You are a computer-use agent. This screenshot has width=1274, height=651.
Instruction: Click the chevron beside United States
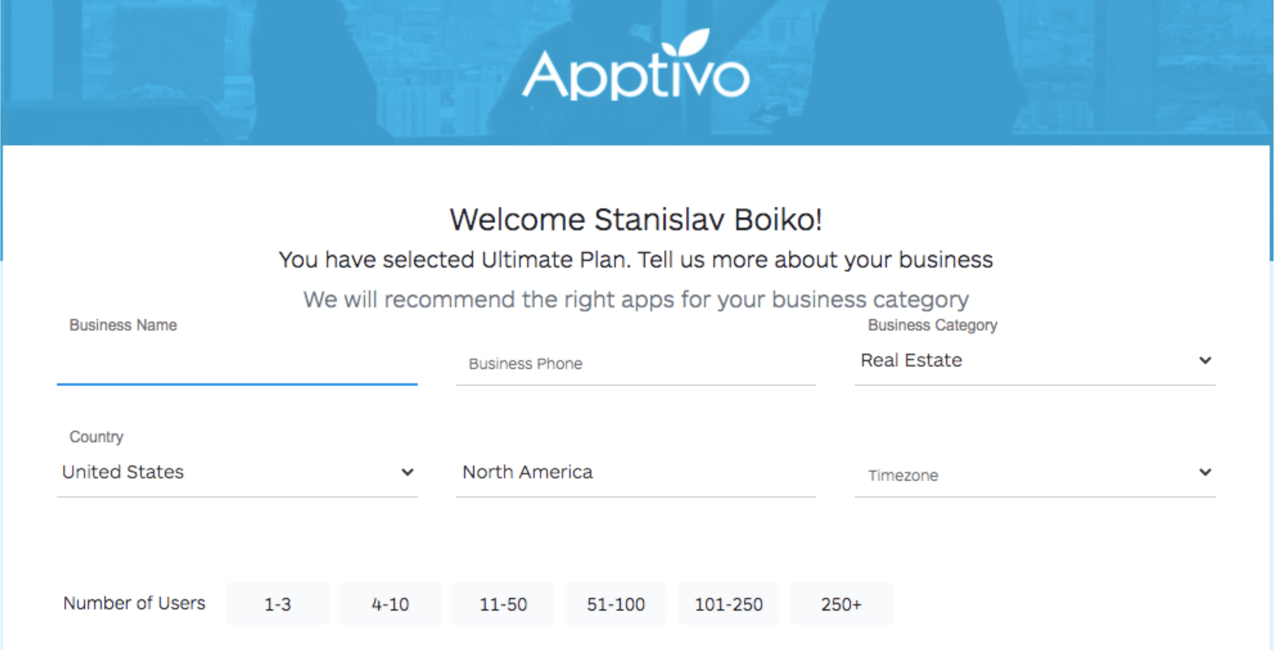point(406,472)
